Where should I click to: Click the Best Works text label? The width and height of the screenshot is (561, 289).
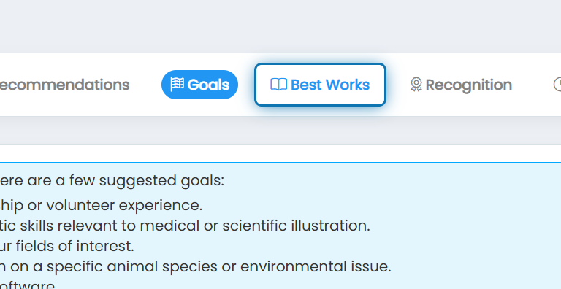pyautogui.click(x=330, y=85)
